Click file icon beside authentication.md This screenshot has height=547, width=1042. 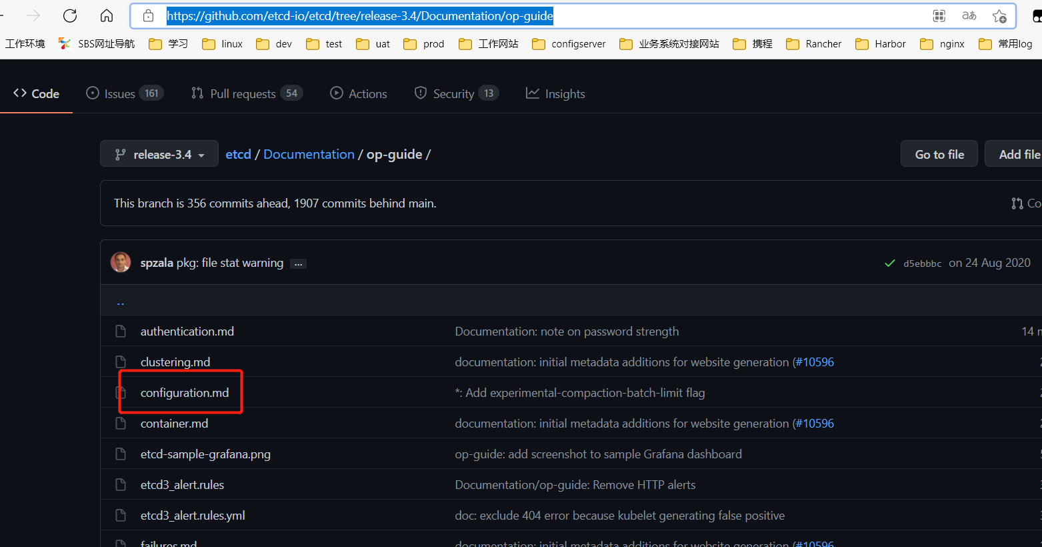(x=121, y=332)
